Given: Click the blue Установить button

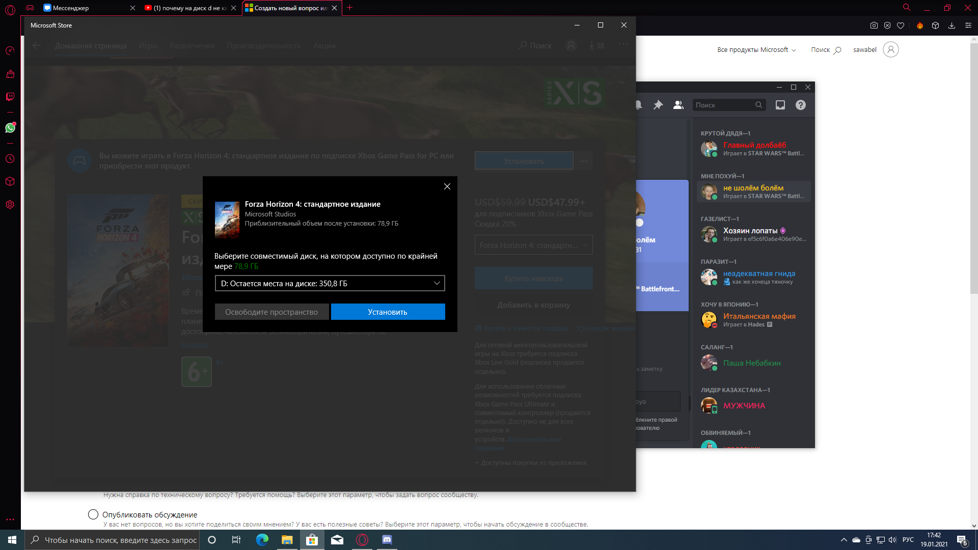Looking at the screenshot, I should [x=388, y=312].
